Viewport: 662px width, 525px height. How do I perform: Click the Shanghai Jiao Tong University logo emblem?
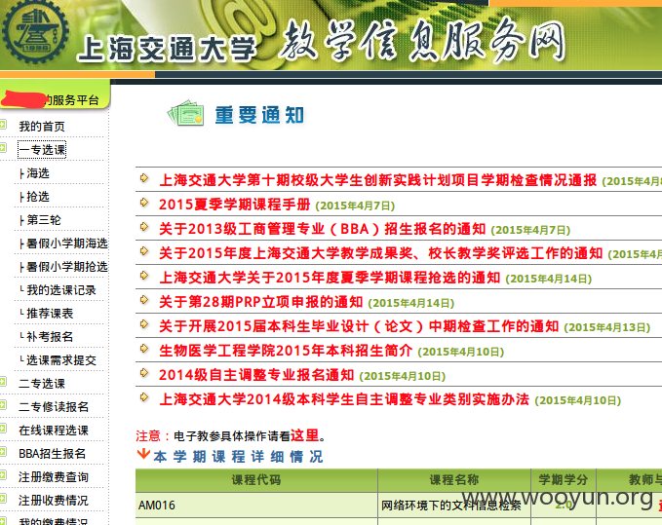pos(35,32)
